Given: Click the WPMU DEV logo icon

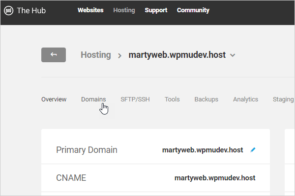Looking at the screenshot, I should [9, 10].
